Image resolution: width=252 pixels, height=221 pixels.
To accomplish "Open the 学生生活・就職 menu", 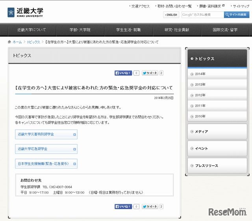I will click(129, 30).
